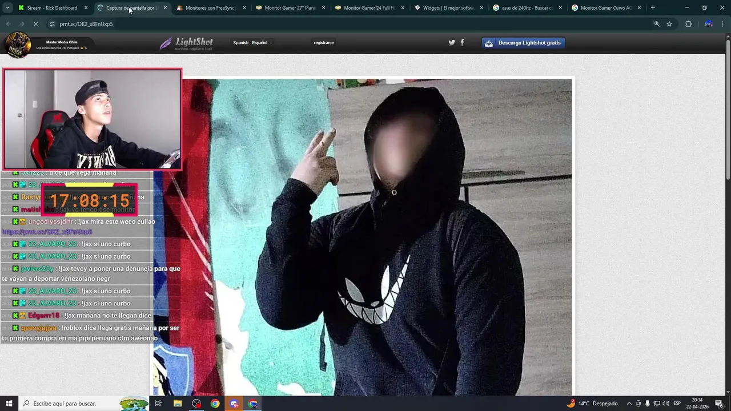Close the asus de 240hz tab
Image resolution: width=731 pixels, height=411 pixels.
pos(561,8)
